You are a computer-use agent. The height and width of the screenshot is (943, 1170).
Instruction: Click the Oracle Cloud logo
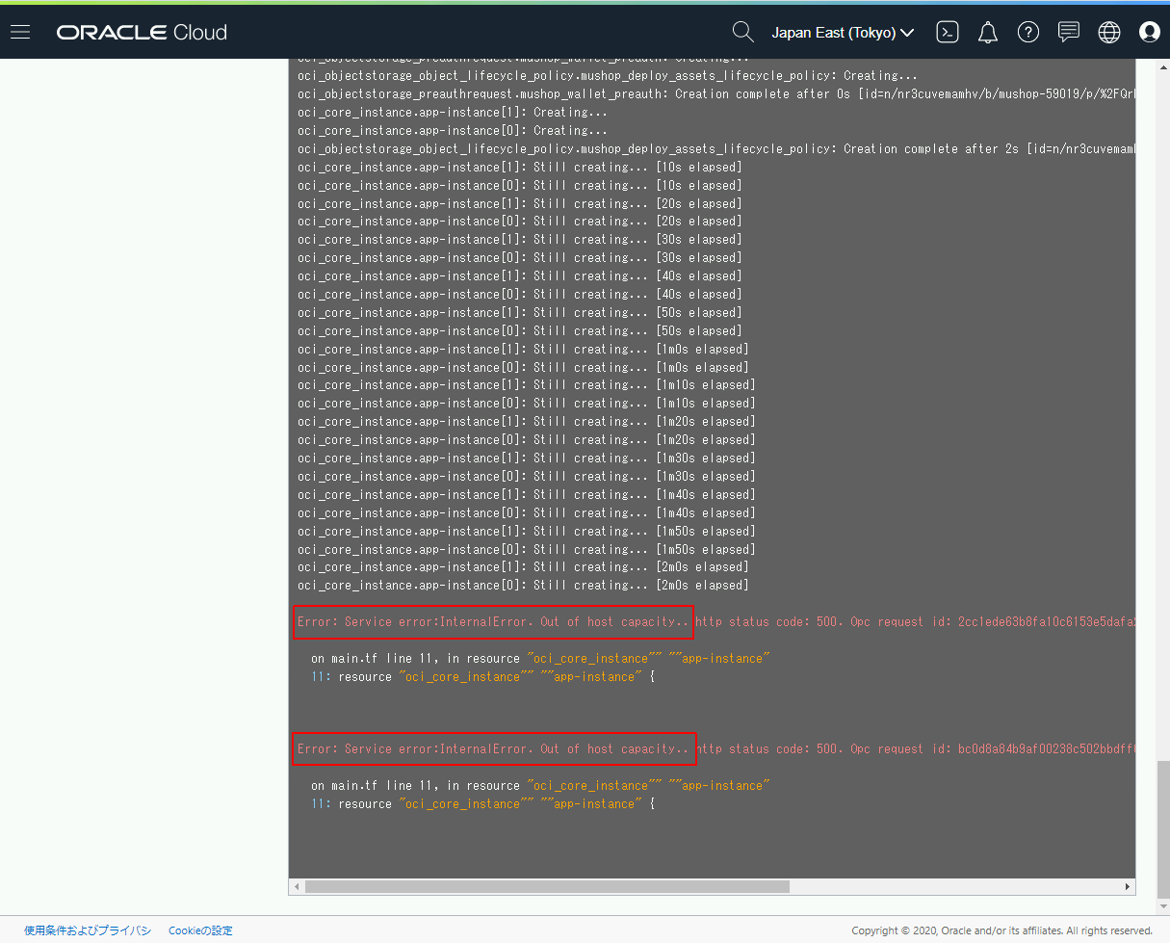click(x=142, y=32)
